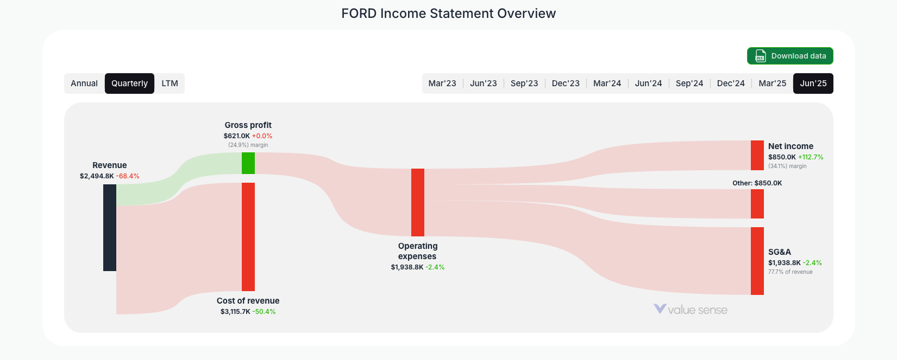This screenshot has width=897, height=360.
Task: Click the green Gross profit node bar
Action: point(248,163)
